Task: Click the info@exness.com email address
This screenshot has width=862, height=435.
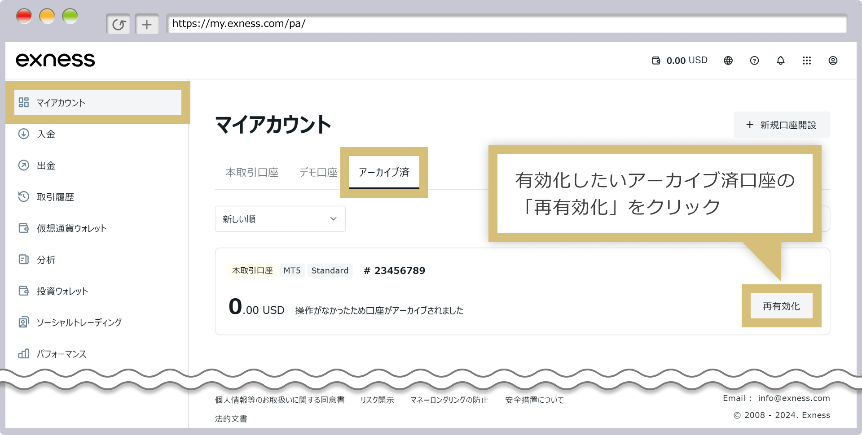Action: pyautogui.click(x=794, y=398)
